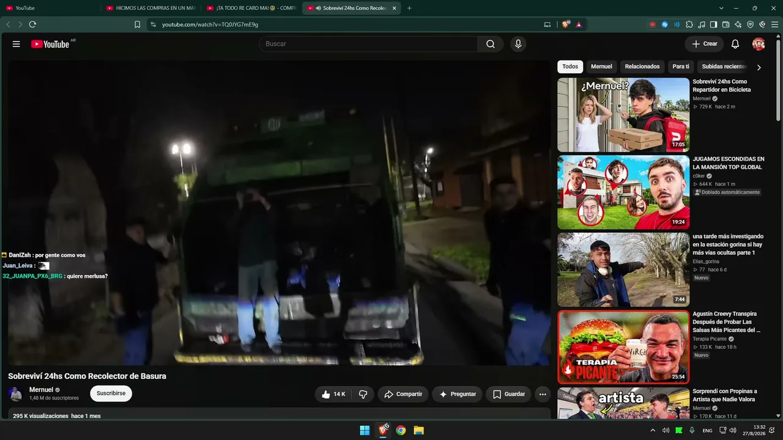The width and height of the screenshot is (783, 440).
Task: Subscribe with the Suscribirse button
Action: pyautogui.click(x=111, y=394)
